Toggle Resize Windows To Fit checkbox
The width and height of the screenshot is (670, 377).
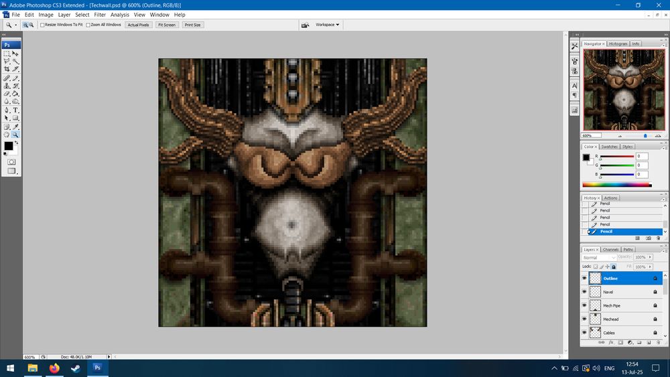(x=42, y=25)
